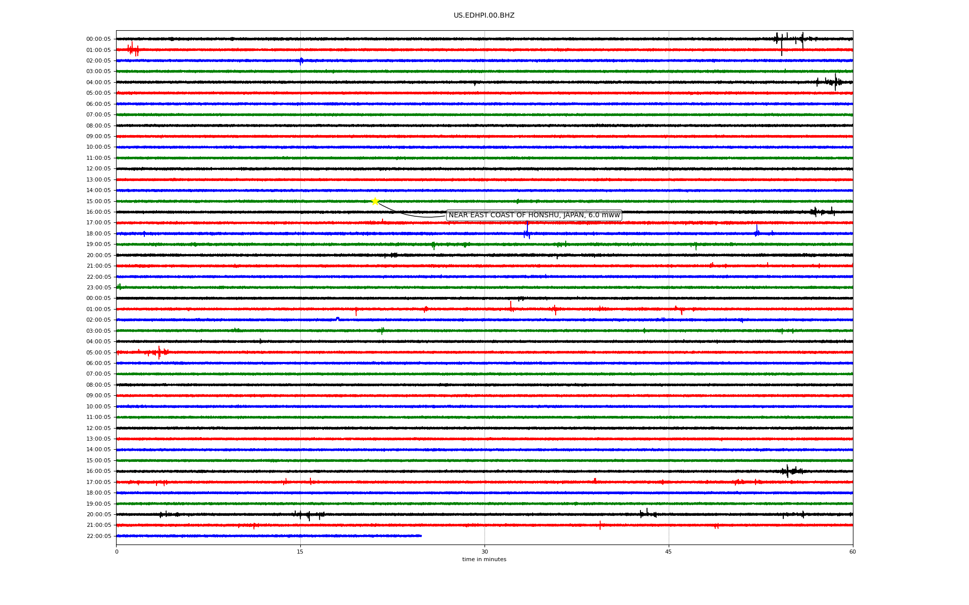Screen dimensions: 969x605
Task: Click the 30 tick on time axis
Action: coord(484,552)
